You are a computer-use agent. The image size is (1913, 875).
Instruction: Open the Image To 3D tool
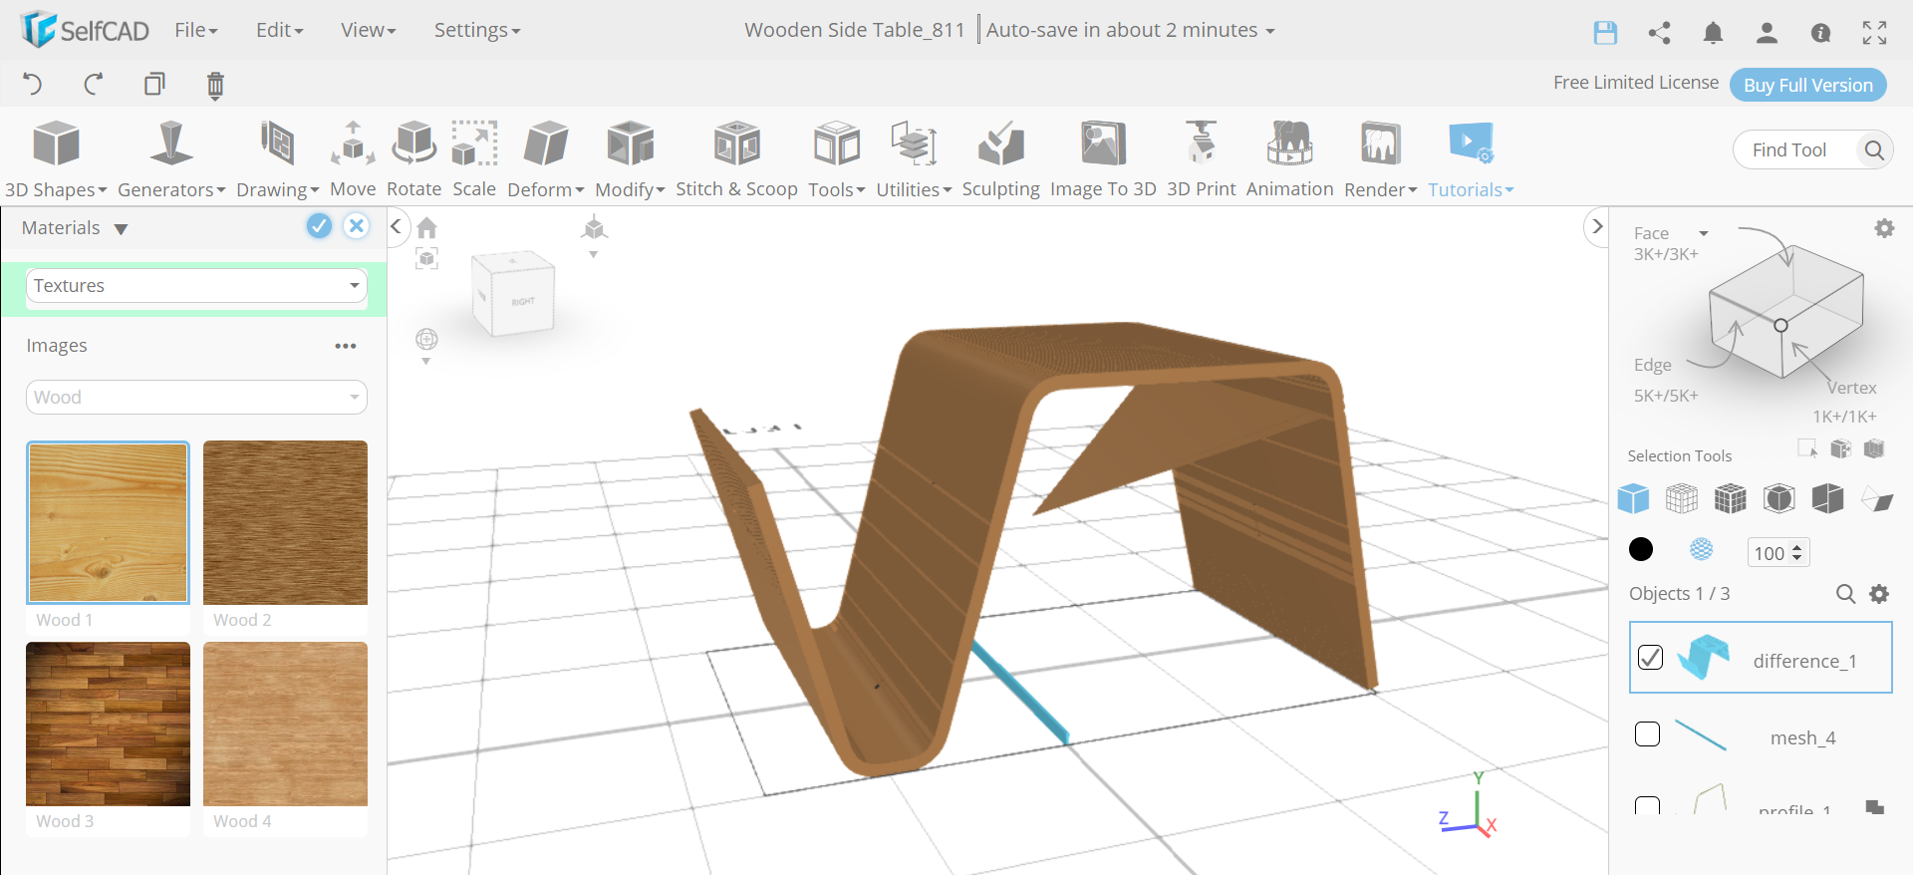[1103, 159]
